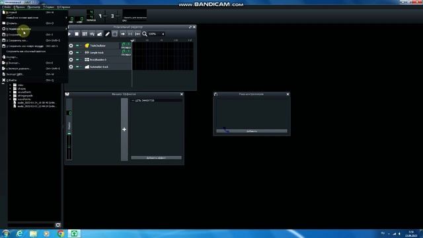Click the Sample track name button
The image size is (423, 238).
click(101, 53)
